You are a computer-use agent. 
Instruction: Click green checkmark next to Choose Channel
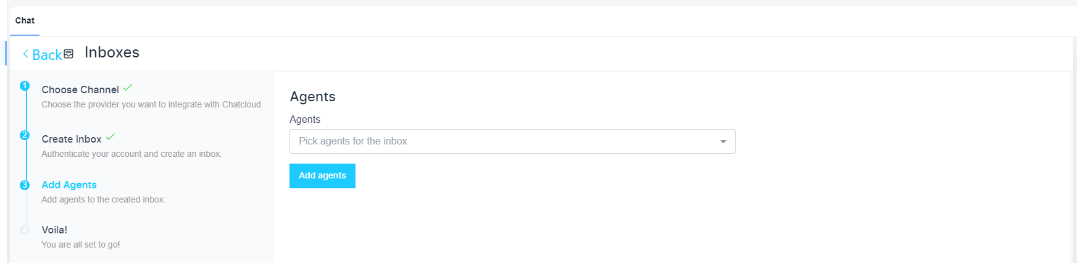(x=128, y=88)
